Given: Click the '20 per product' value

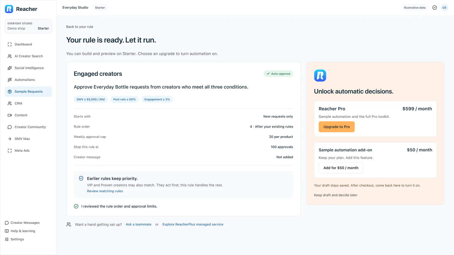Looking at the screenshot, I should pos(281,137).
